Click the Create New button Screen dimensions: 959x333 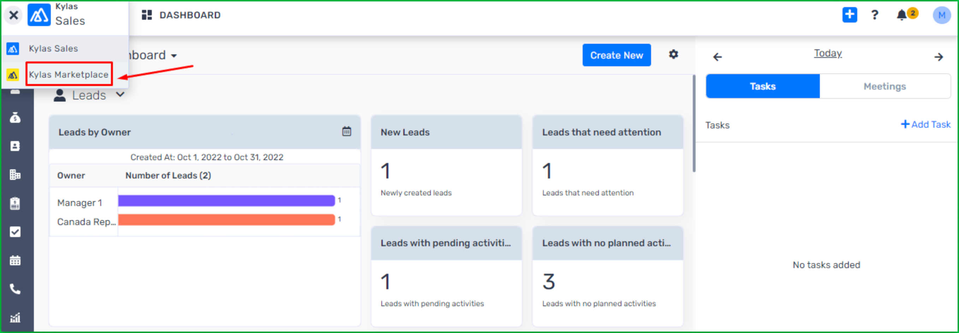point(616,55)
